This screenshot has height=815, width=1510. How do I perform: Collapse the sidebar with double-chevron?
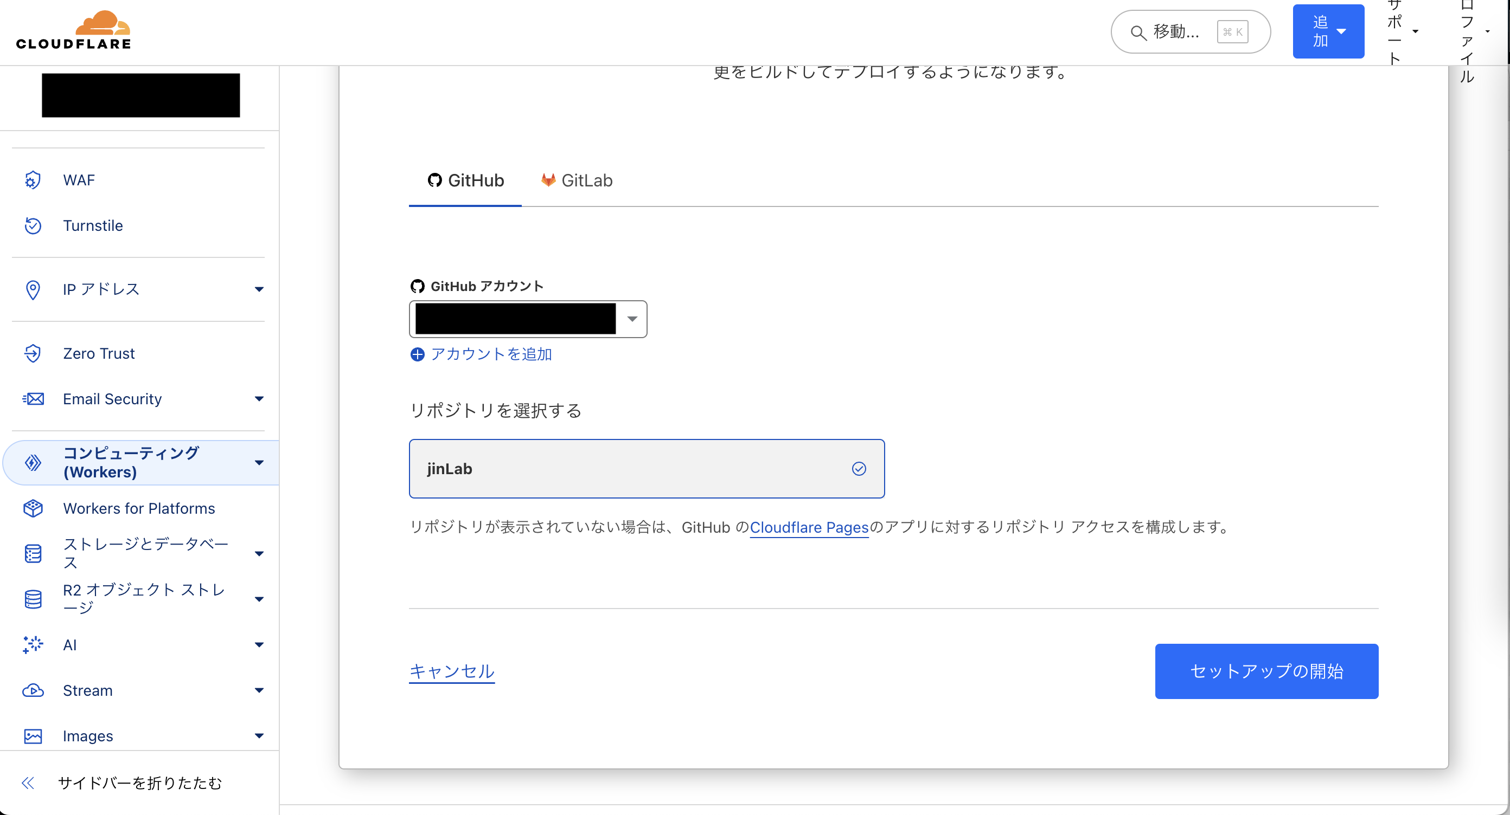click(x=28, y=783)
